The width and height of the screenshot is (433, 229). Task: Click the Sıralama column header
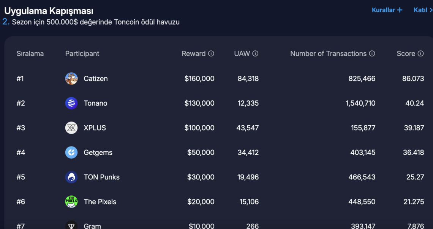tap(30, 54)
